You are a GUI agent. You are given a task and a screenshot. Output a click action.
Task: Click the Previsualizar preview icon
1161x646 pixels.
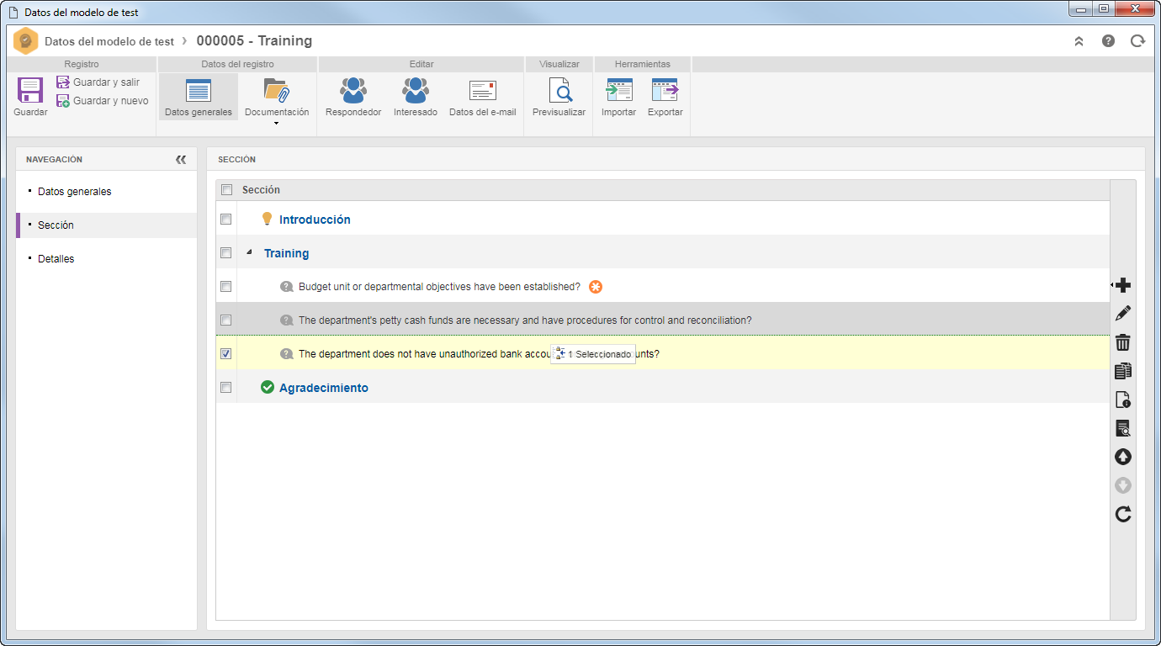(x=559, y=90)
